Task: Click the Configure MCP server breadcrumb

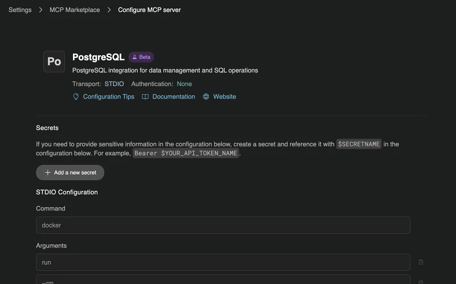Action: pyautogui.click(x=149, y=10)
